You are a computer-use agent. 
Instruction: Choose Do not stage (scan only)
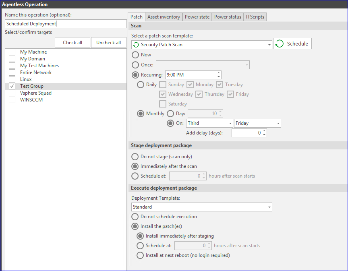(x=135, y=157)
